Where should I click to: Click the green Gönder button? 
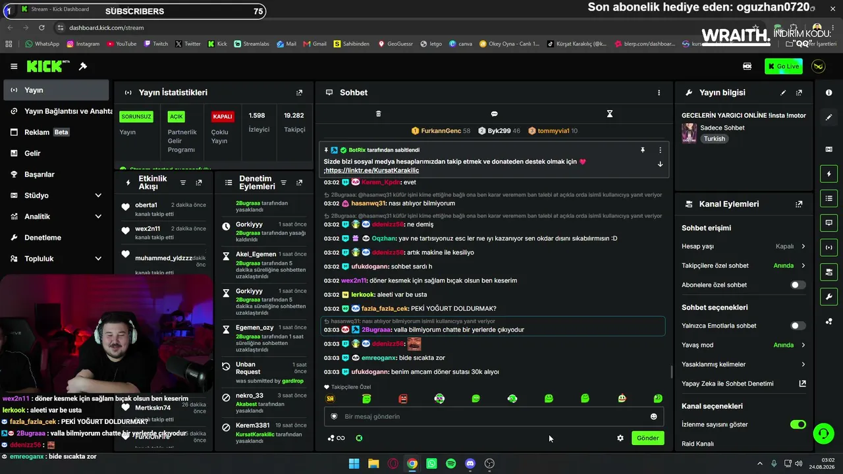(647, 438)
